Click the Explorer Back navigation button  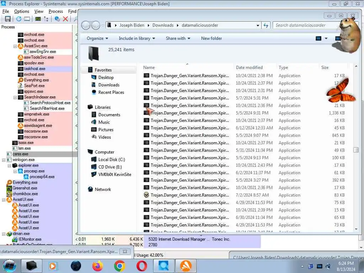pyautogui.click(x=86, y=25)
